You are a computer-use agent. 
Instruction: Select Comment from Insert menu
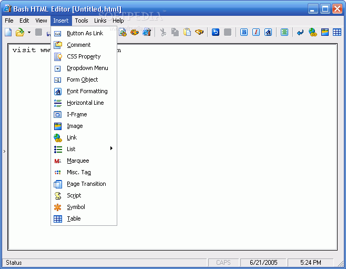(84, 45)
